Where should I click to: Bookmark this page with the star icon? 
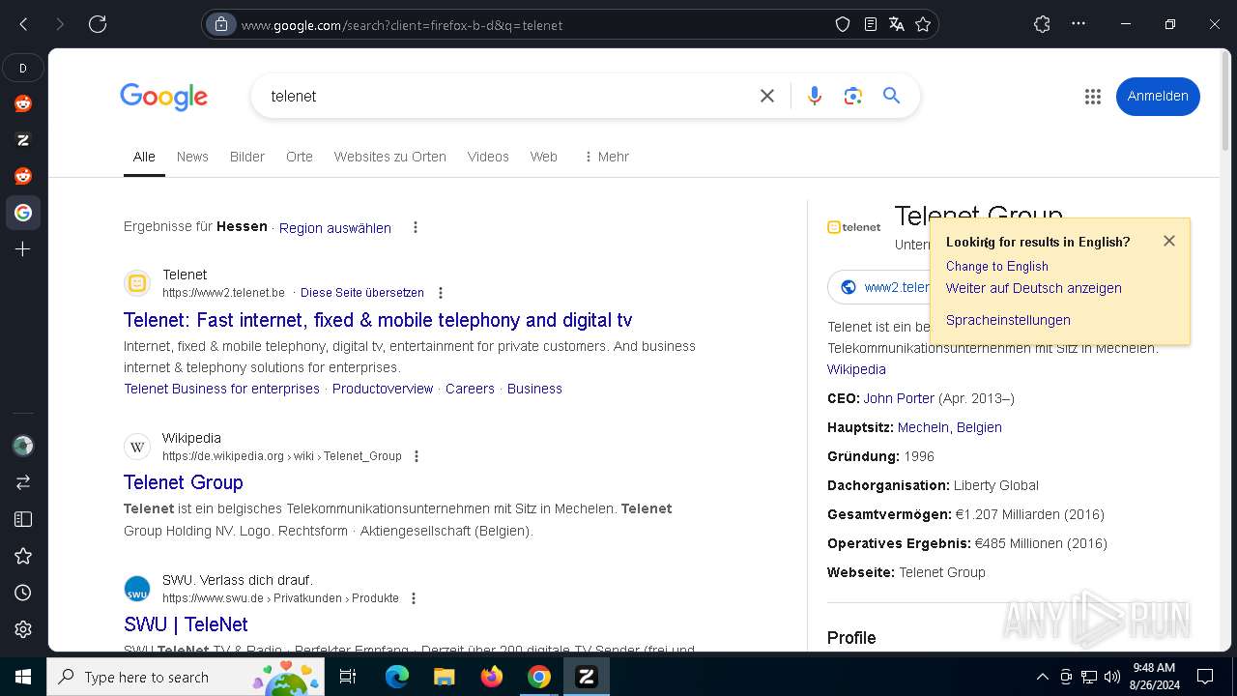923,24
